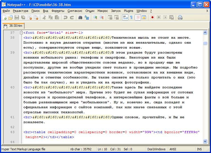Click "fff89c" color value in line 43
211x153 pixels.
[x=191, y=132]
